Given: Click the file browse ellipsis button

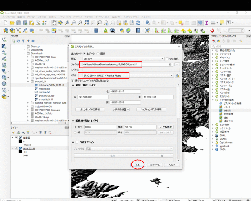Looking at the screenshot, I should pyautogui.click(x=177, y=64).
